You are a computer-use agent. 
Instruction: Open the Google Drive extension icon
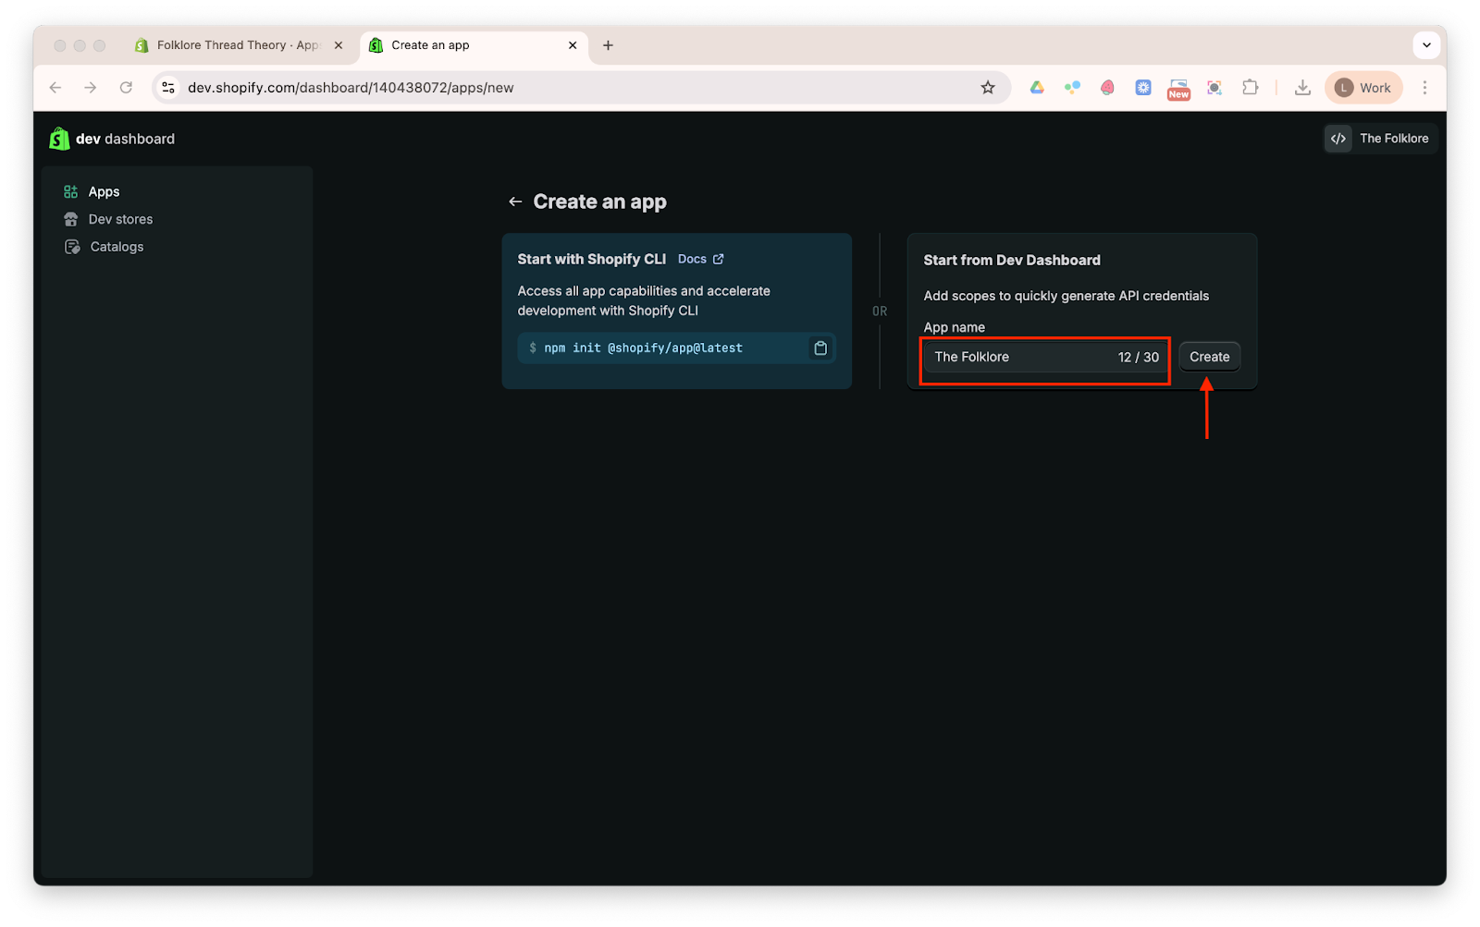pos(1037,88)
